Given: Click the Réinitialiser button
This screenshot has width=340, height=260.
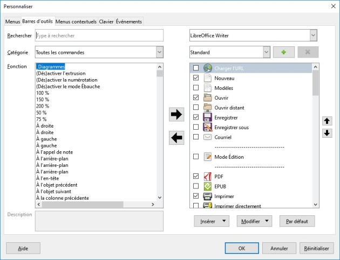Looking at the screenshot, I should coord(317,249).
